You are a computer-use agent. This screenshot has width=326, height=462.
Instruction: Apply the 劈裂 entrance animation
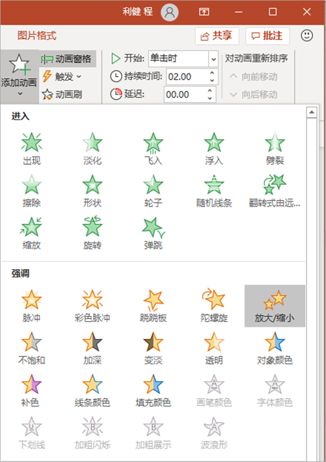pyautogui.click(x=275, y=149)
